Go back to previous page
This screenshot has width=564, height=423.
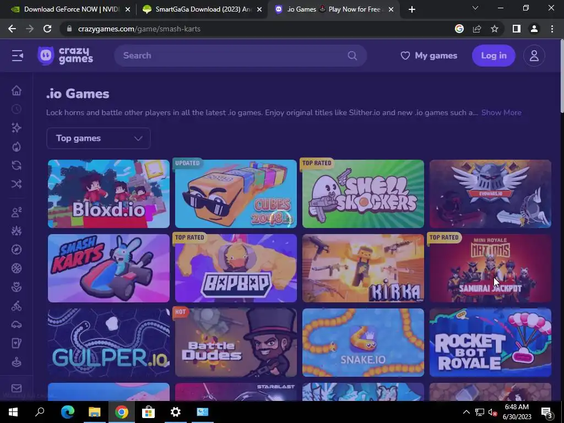[x=12, y=29]
